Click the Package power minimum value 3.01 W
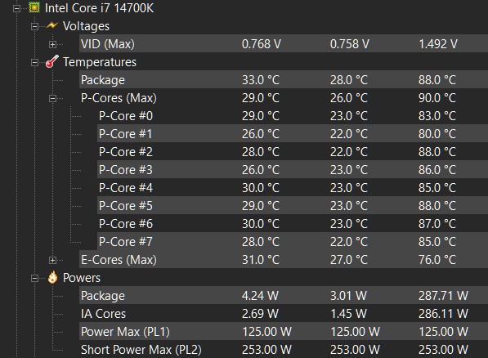The height and width of the screenshot is (358, 488). pos(348,295)
